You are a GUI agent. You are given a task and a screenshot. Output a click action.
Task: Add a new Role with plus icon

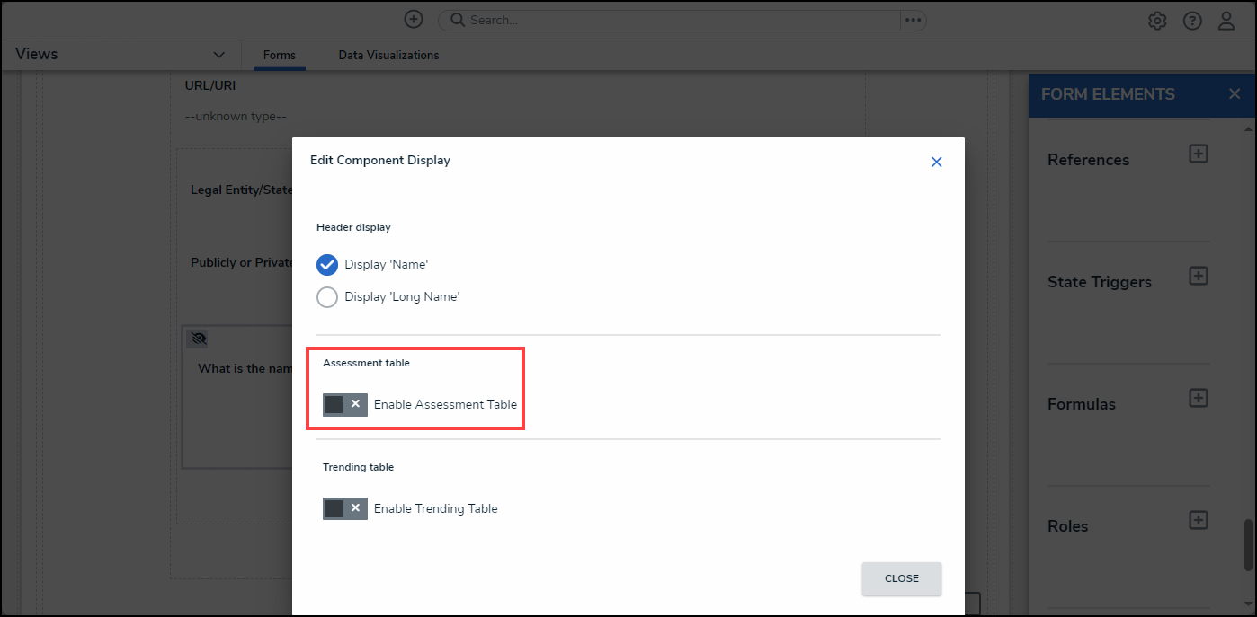(x=1198, y=520)
